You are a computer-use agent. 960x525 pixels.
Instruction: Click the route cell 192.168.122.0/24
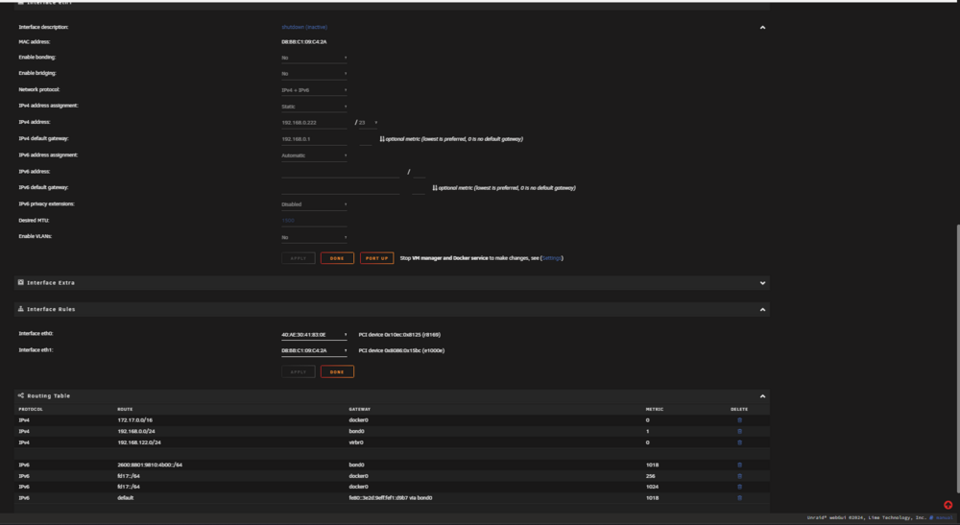(x=139, y=442)
